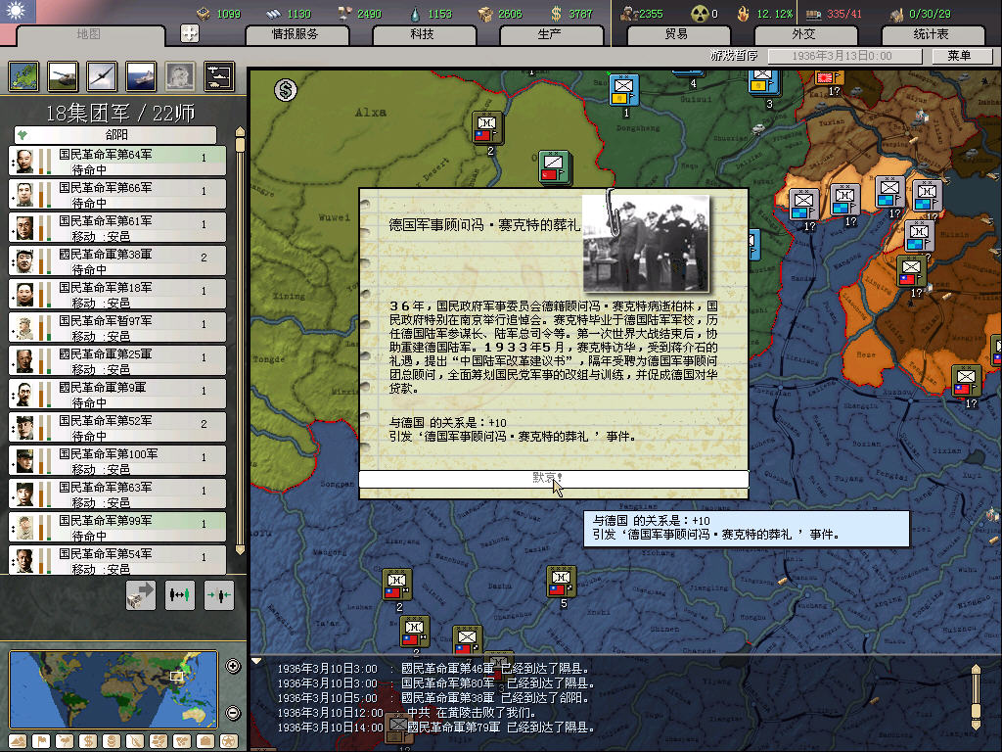Select 國民革命軍第25軍 in the army list

tap(117, 360)
